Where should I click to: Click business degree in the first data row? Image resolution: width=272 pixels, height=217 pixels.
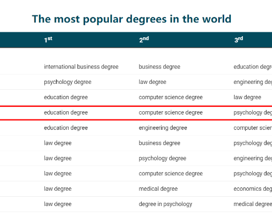pos(159,67)
